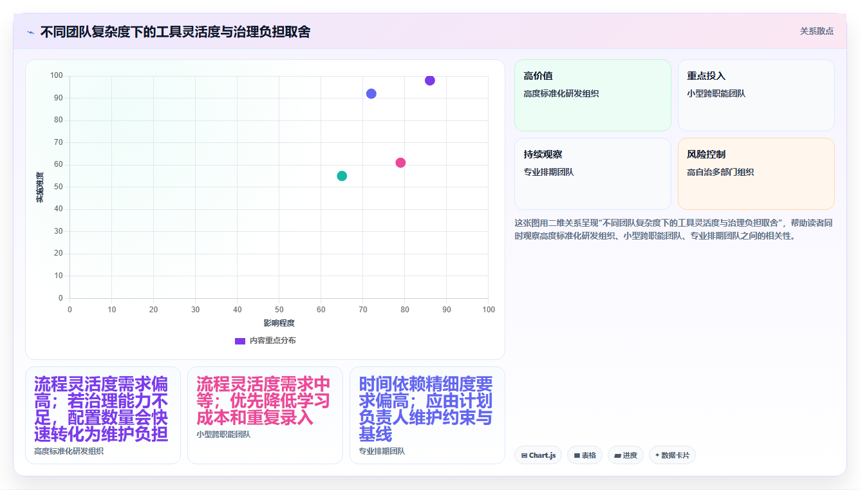Viewport: 860px width, 490px height.
Task: Click the Chart.js chip icon
Action: point(524,455)
